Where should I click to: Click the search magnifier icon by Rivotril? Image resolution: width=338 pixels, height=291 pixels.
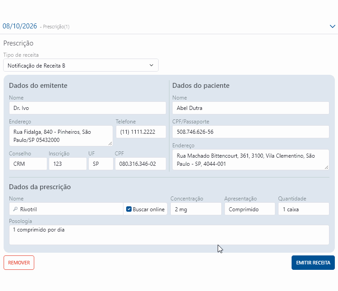[x=15, y=209]
